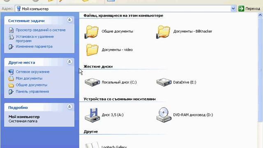Click the address field showing Мой компьютер
This screenshot has height=148, width=263.
tap(125, 9)
